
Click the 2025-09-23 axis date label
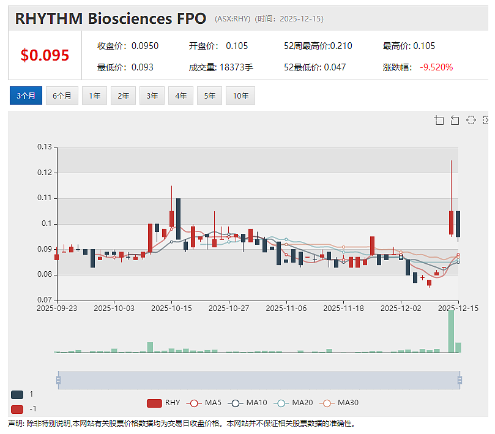(57, 309)
